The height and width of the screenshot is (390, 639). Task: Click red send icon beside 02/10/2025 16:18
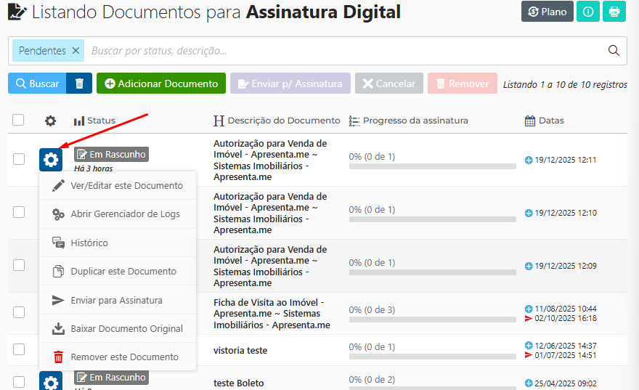point(529,318)
